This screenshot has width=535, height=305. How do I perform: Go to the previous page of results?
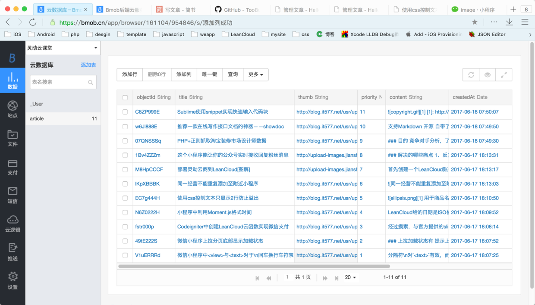pos(269,278)
